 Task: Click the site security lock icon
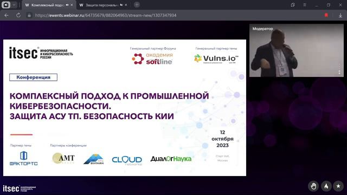pyautogui.click(x=29, y=15)
